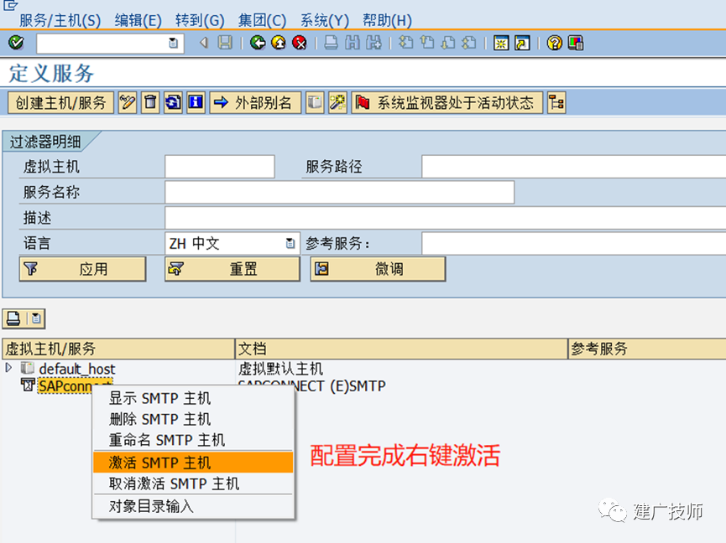The height and width of the screenshot is (543, 726).
Task: Click the 重置 button
Action: point(232,268)
